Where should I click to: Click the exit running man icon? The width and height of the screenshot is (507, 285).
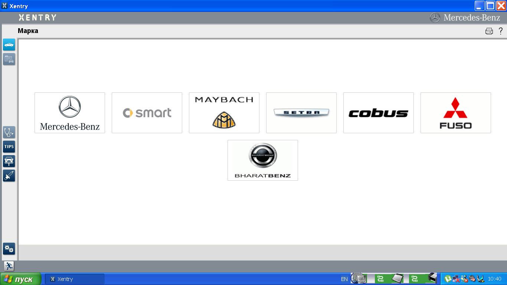coord(9,266)
